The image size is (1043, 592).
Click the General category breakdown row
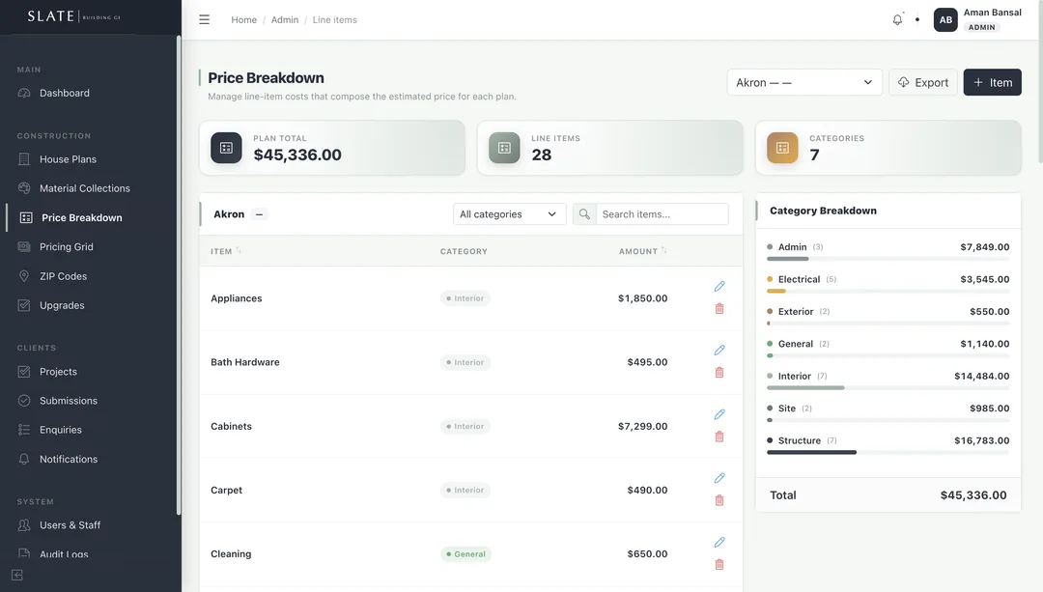coord(888,348)
